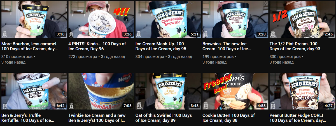This screenshot has width=336, height=126.
Task: Open the Urban Bourbon video thumbnail
Action: tap(34, 20)
